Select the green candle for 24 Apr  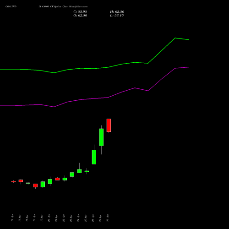[x=79, y=171]
